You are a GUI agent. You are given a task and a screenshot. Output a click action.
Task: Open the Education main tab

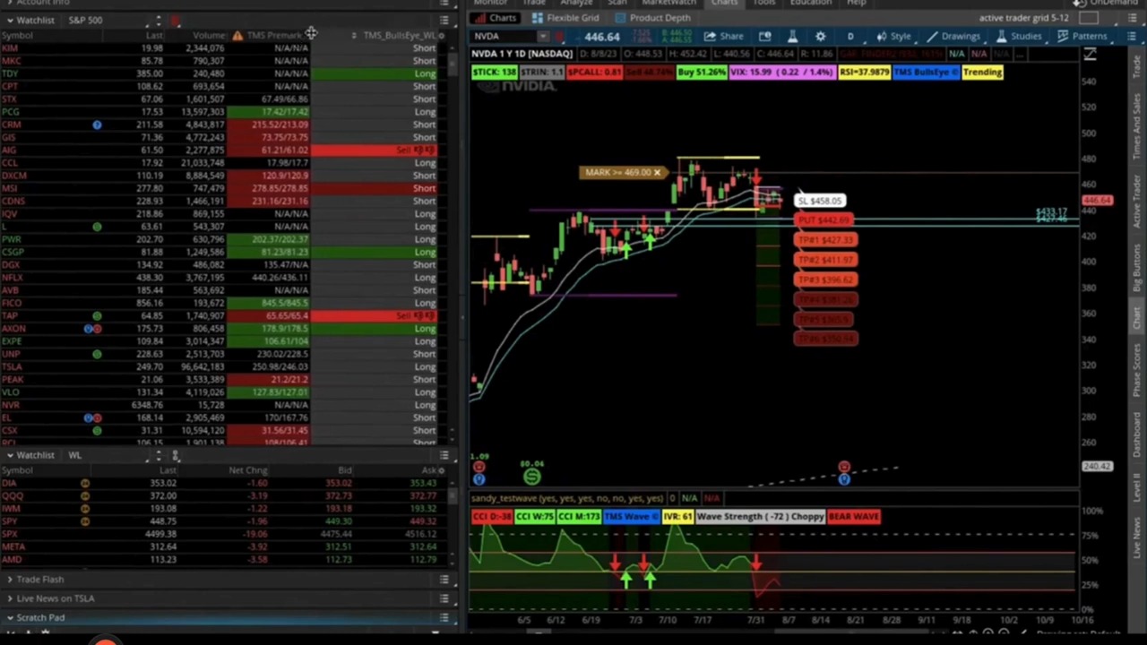click(810, 3)
